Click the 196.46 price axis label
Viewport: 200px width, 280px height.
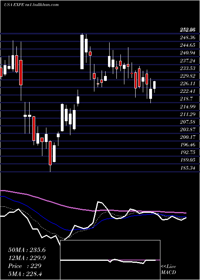coord(187,145)
